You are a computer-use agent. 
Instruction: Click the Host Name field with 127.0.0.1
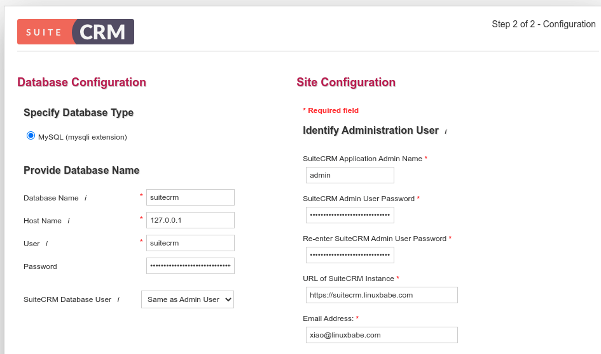coord(190,220)
